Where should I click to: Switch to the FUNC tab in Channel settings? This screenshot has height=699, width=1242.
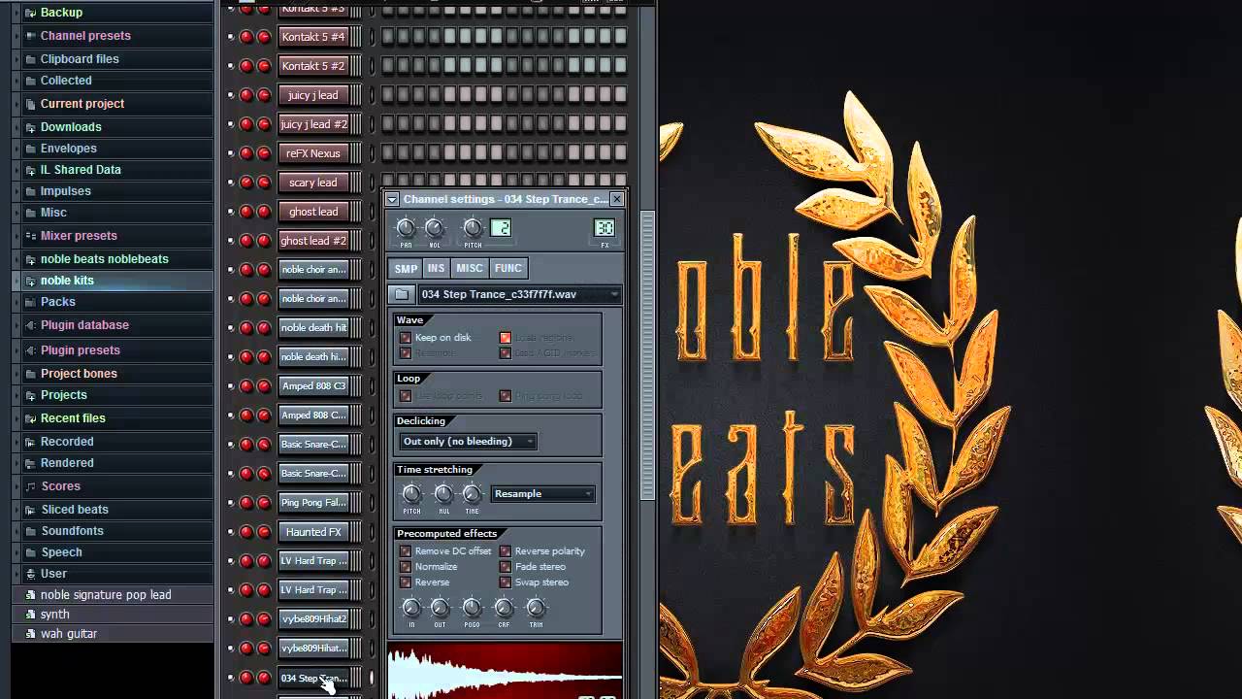click(x=507, y=268)
